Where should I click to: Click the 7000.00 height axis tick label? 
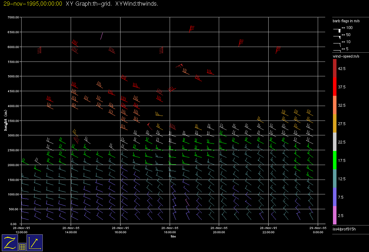[13, 17]
